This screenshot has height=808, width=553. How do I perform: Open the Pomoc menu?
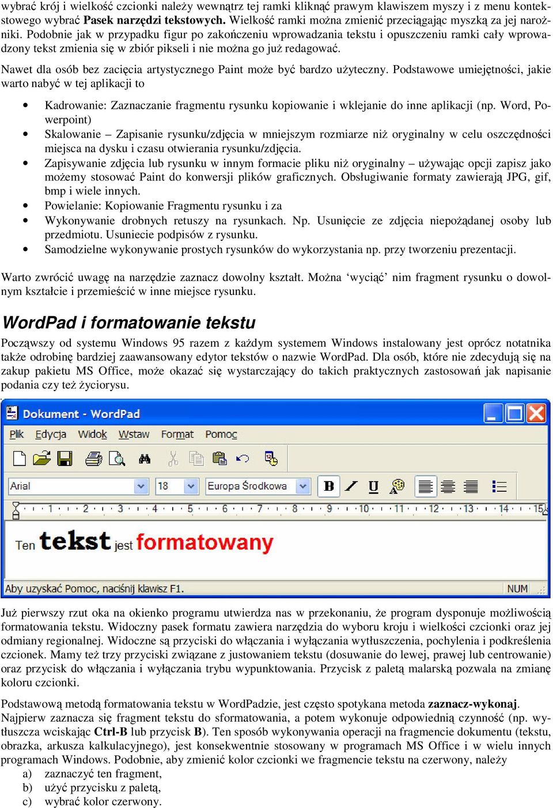click(221, 434)
